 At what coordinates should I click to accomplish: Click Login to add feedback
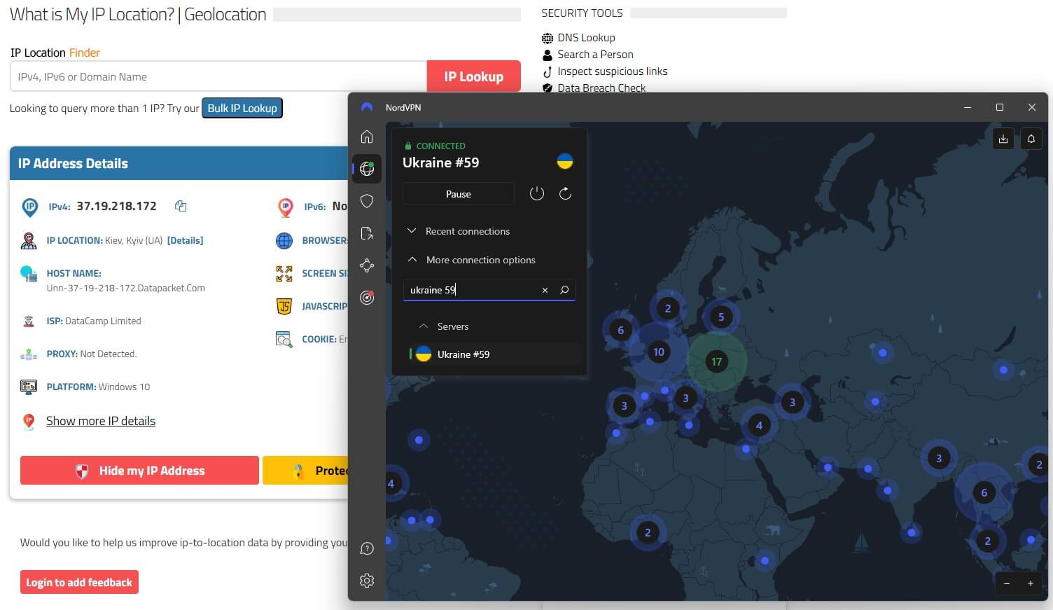click(x=79, y=582)
